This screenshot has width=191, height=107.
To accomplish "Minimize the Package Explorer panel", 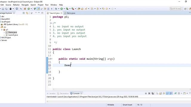I will coord(39,13).
